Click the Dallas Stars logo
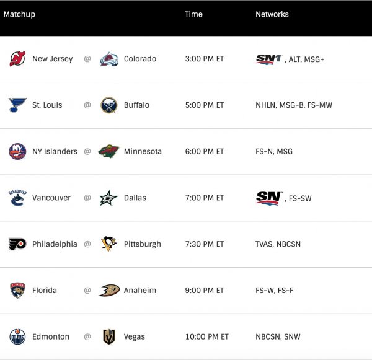Image resolution: width=372 pixels, height=360 pixels. 109,198
